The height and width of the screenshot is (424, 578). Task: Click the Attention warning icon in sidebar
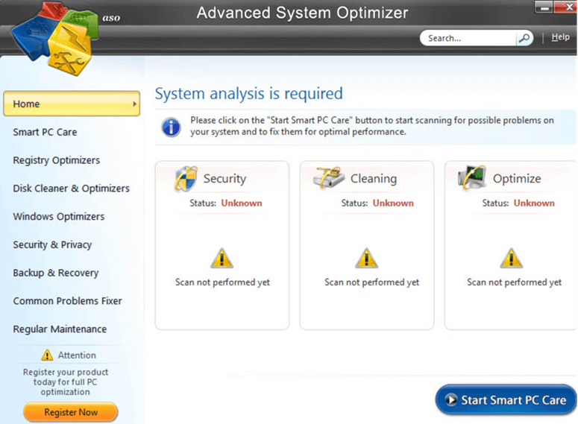pyautogui.click(x=47, y=355)
